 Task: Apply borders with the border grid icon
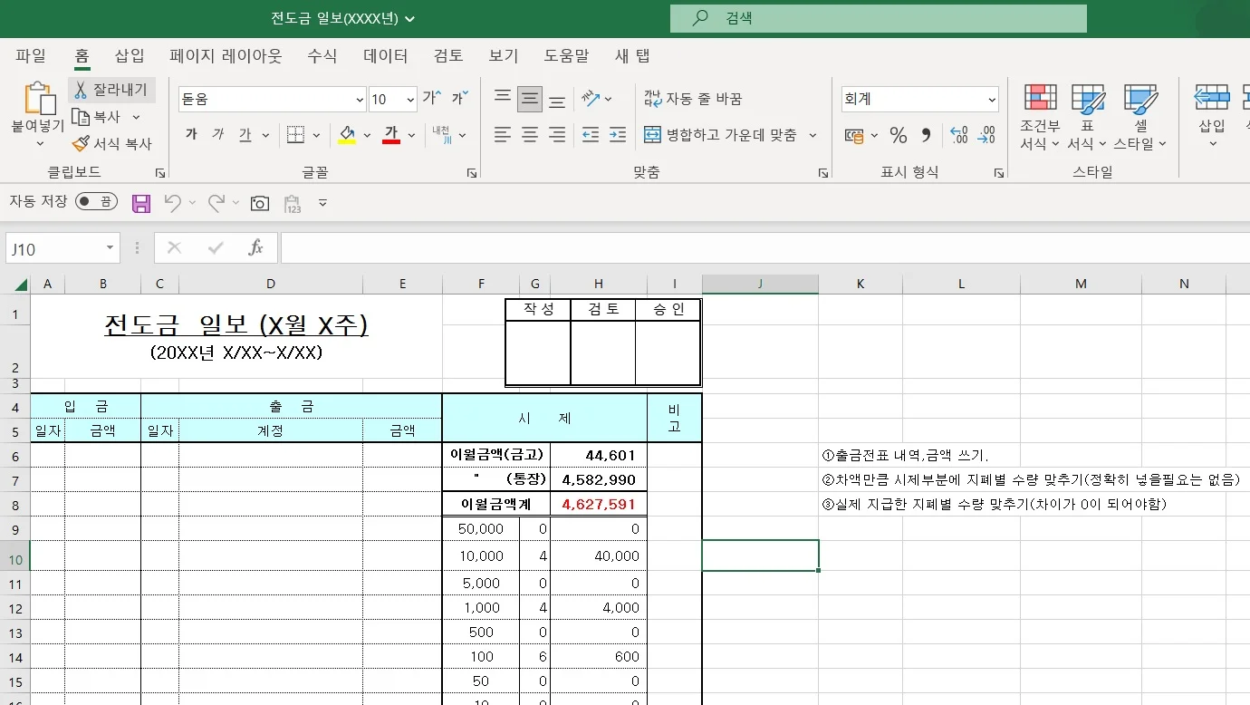[295, 135]
